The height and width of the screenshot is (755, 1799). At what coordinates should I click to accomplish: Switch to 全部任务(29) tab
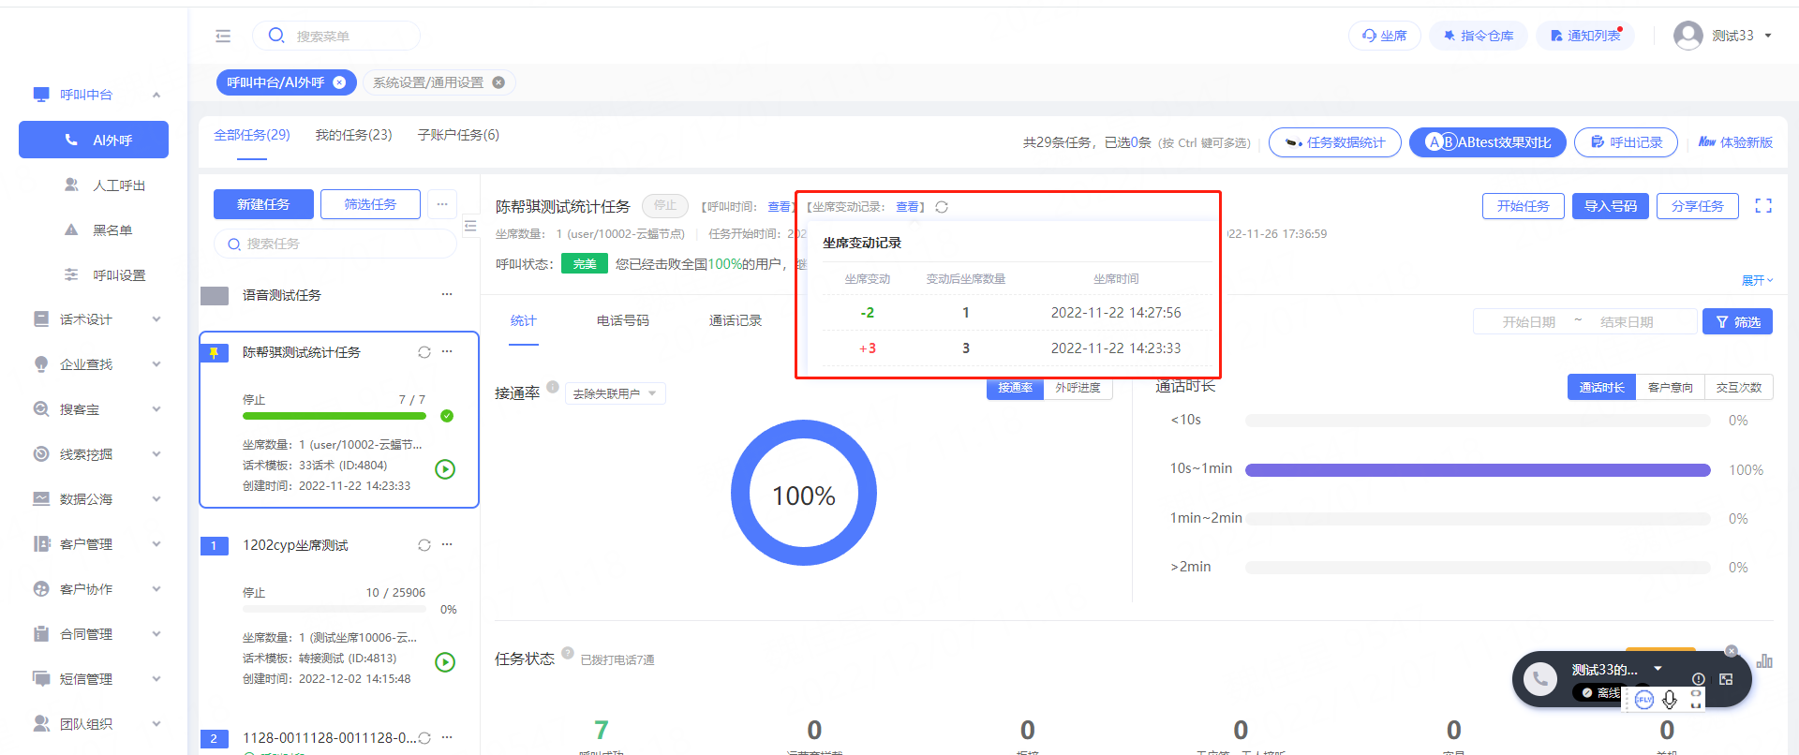(252, 135)
